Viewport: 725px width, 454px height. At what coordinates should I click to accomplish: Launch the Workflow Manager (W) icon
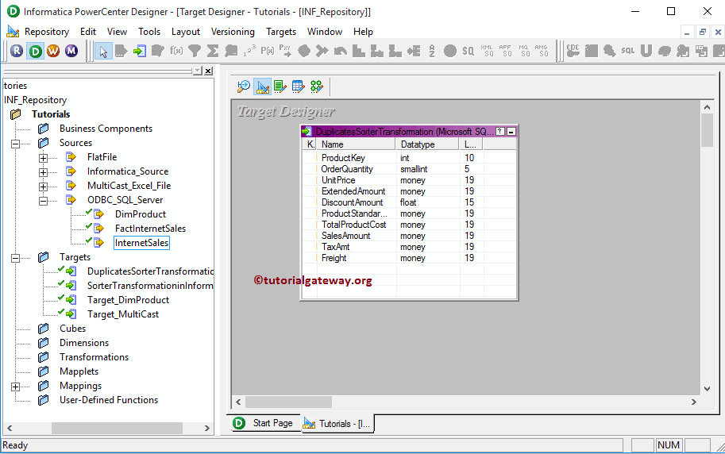click(x=53, y=51)
